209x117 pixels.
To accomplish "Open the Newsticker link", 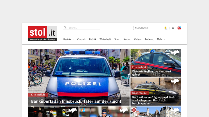I will tap(140, 28).
